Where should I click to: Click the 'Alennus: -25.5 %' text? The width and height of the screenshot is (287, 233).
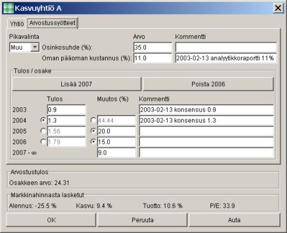click(33, 206)
